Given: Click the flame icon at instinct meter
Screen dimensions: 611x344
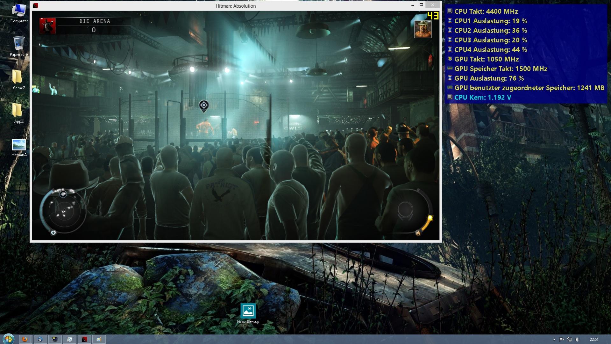Looking at the screenshot, I should (x=418, y=233).
